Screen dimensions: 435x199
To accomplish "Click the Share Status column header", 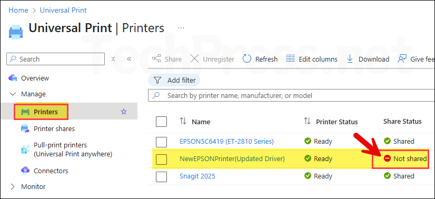I will tap(402, 122).
